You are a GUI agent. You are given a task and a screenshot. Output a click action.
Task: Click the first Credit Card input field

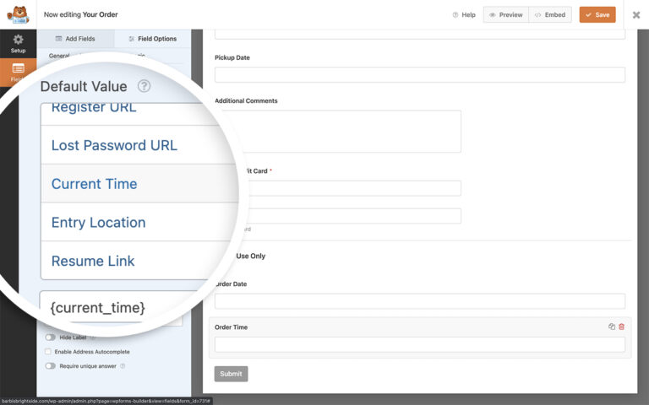(x=354, y=188)
